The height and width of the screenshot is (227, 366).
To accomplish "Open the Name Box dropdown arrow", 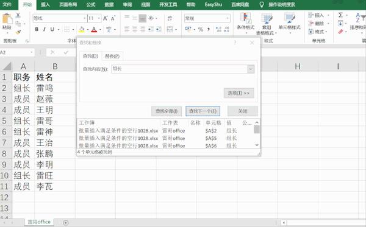I will 32,52.
